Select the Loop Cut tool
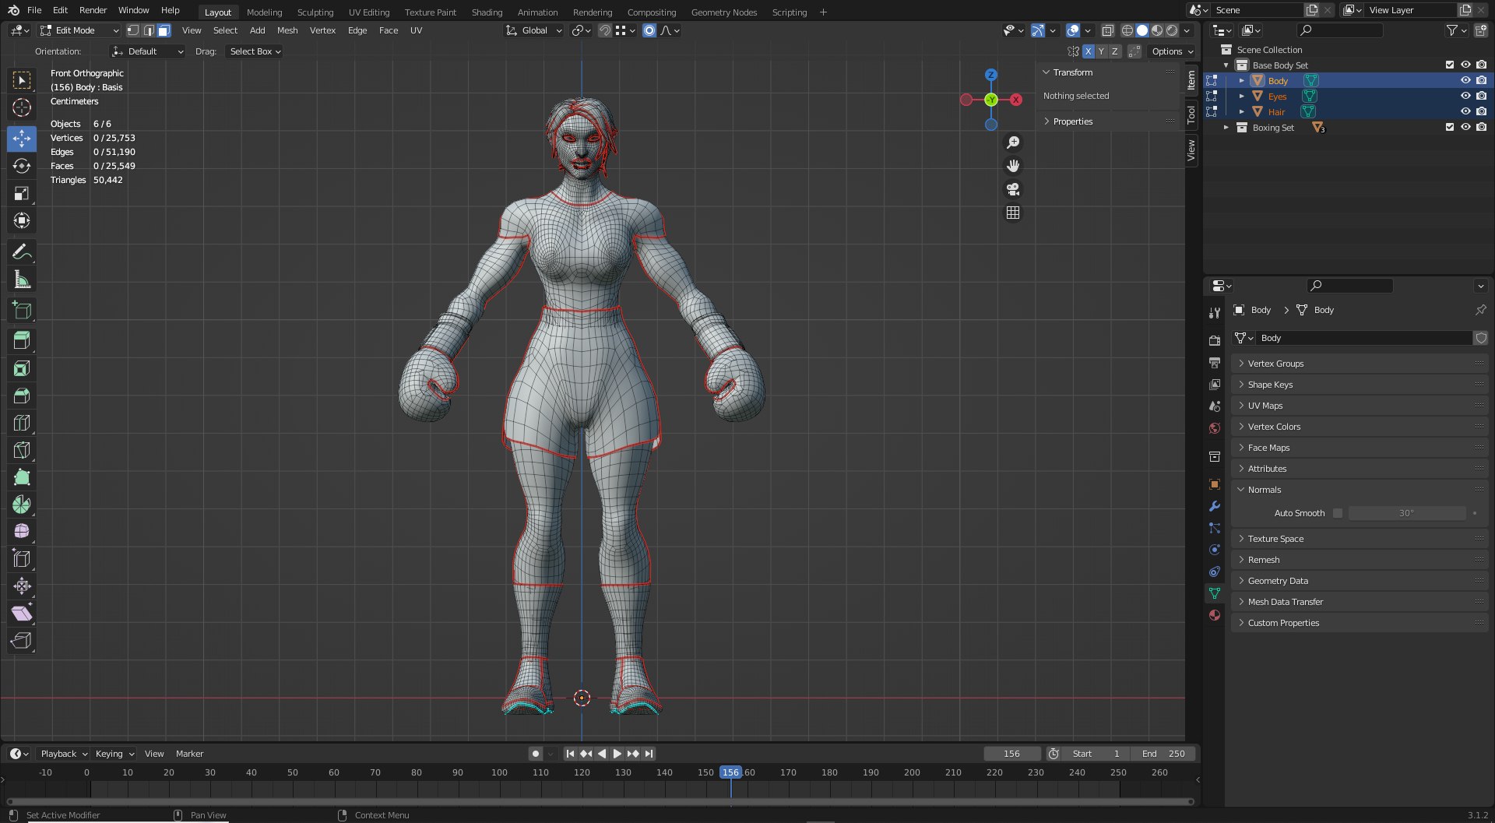 coord(22,423)
